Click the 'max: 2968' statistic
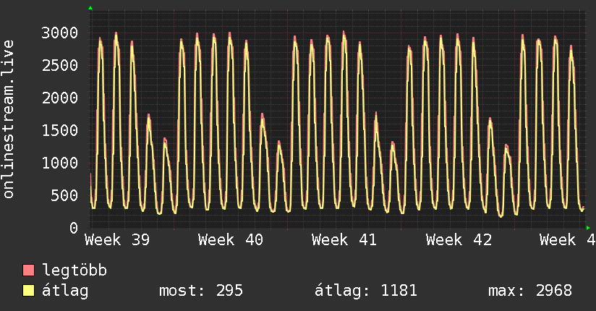596x311 pixels. click(x=530, y=291)
